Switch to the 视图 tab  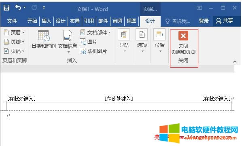132,21
